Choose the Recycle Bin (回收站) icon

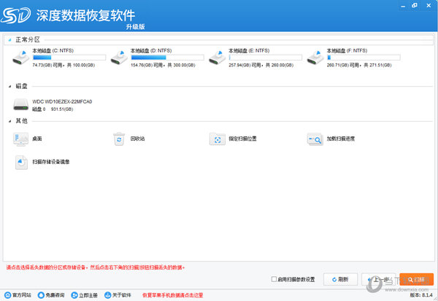click(x=119, y=139)
